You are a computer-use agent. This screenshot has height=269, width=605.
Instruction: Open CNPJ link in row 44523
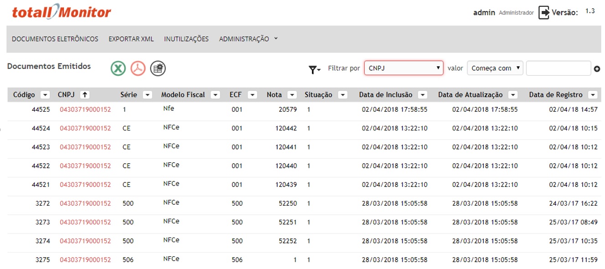click(x=85, y=147)
